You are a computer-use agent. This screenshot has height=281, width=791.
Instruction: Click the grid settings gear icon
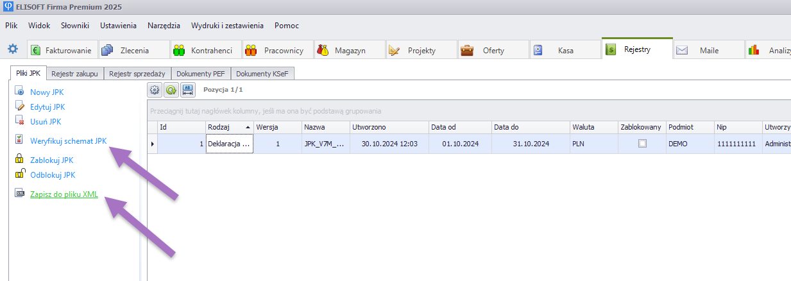point(155,90)
